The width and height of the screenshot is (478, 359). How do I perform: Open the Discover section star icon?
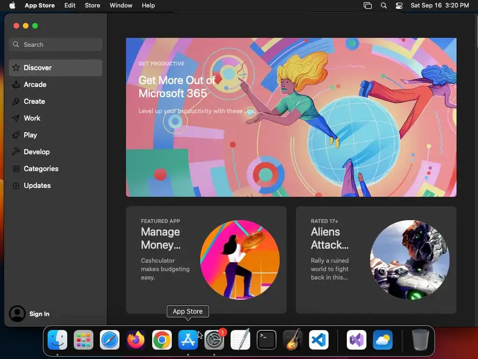point(16,67)
